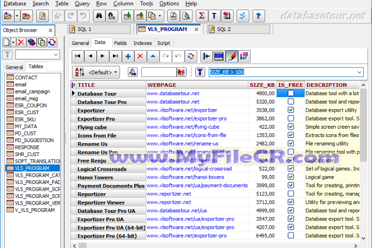This screenshot has height=248, width=372.
Task: Click the Sigma aggregate icon
Action: 202,16
